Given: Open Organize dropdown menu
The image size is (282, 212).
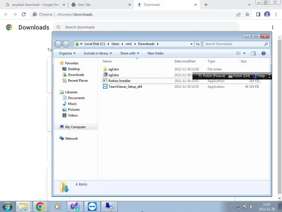Looking at the screenshot, I should pos(67,53).
